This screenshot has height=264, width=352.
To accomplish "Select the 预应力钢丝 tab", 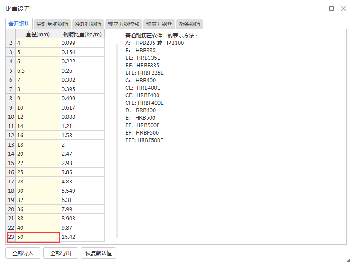I will (159, 24).
